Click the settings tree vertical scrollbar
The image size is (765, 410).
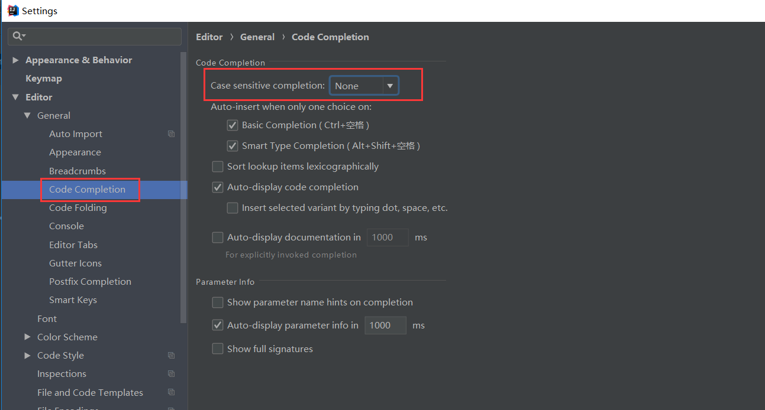[184, 188]
